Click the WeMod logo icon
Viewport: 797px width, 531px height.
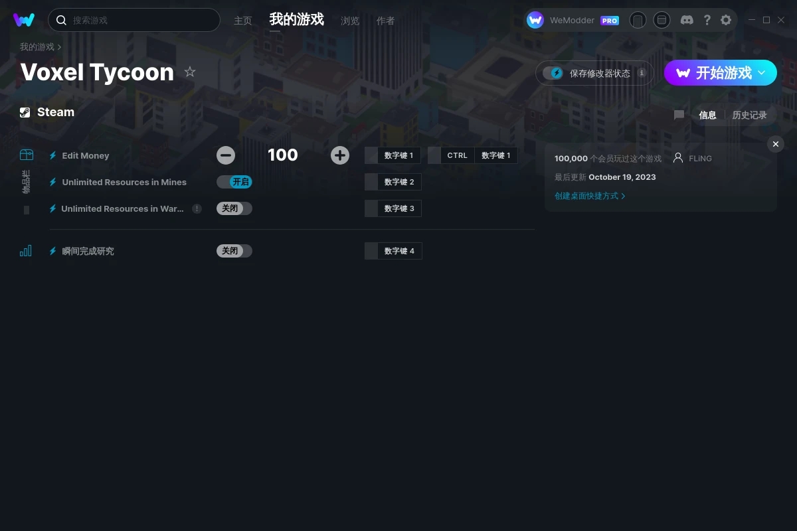(x=24, y=20)
